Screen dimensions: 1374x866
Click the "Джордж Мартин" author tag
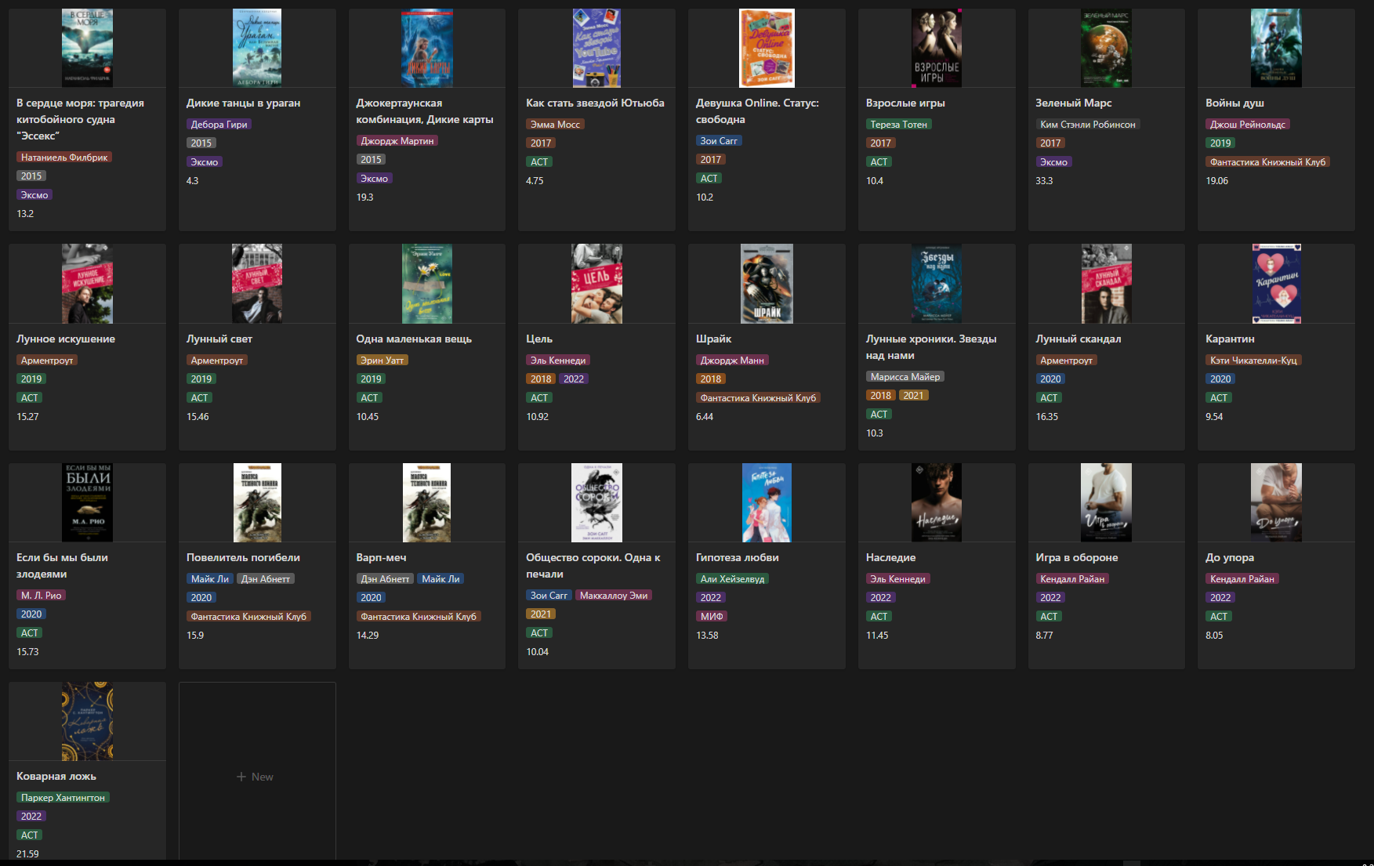click(x=397, y=141)
